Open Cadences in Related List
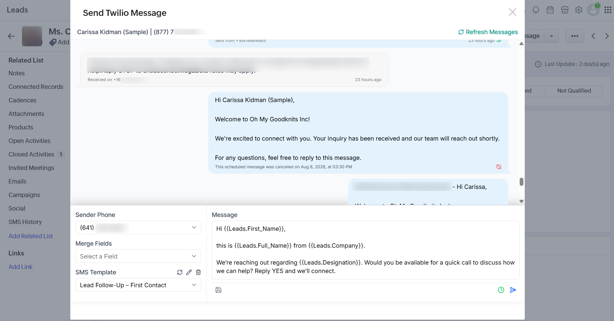Screen dimensions: 614x321 [x=22, y=100]
